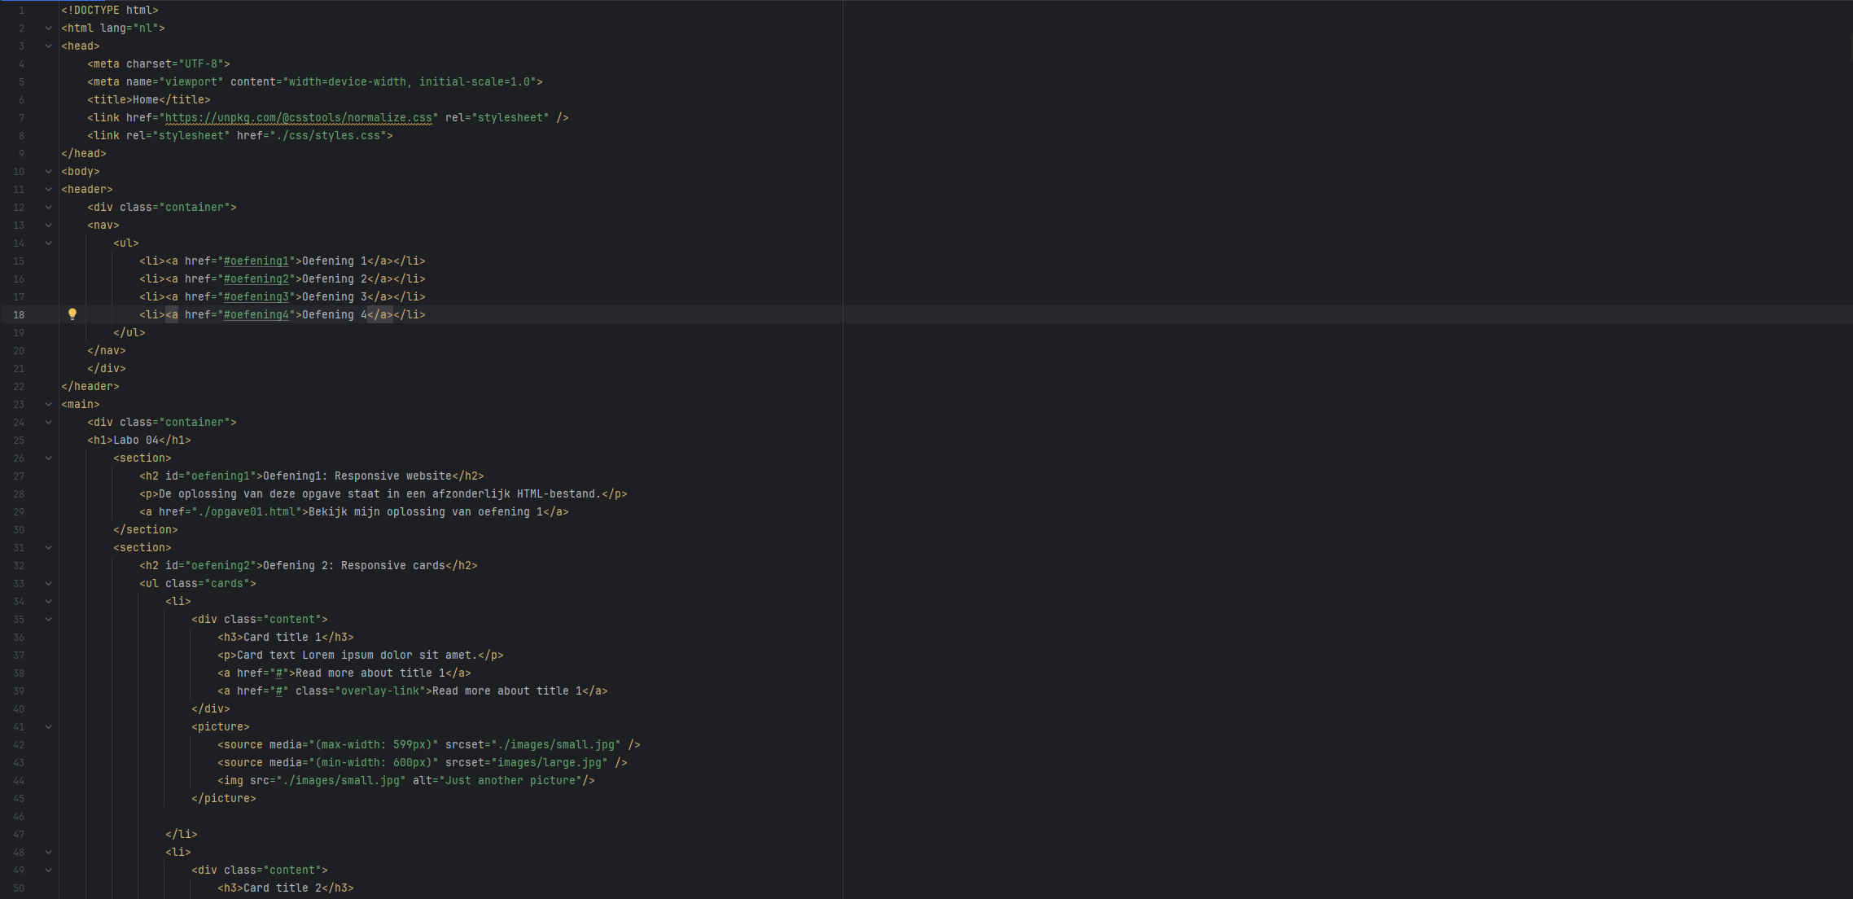The height and width of the screenshot is (899, 1853).
Task: Collapse the picture element on line 41
Action: tap(48, 727)
